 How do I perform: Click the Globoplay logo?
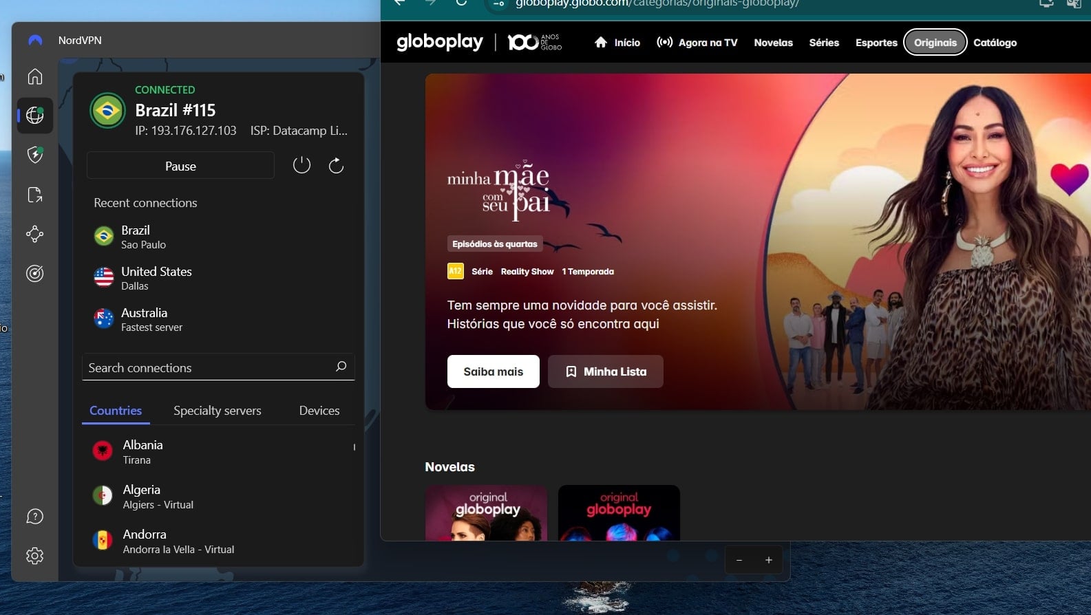pyautogui.click(x=440, y=42)
